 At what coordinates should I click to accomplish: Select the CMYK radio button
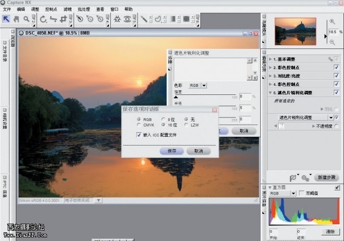point(139,125)
